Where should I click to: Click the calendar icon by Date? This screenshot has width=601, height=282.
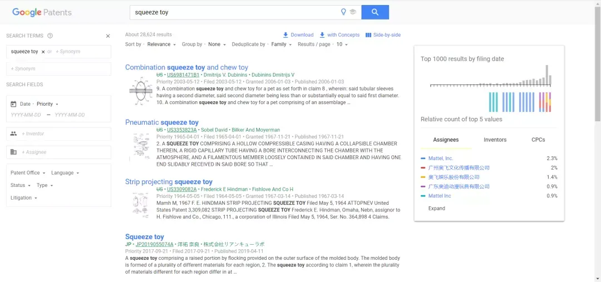13,104
